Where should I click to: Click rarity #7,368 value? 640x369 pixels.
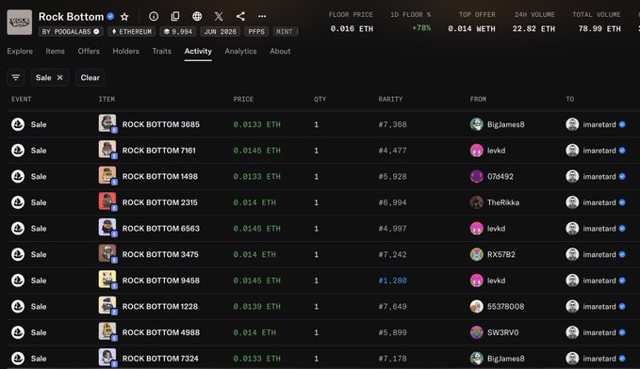pos(392,125)
